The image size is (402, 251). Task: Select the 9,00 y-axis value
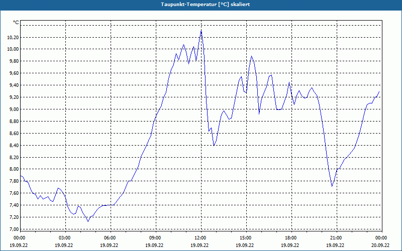click(x=14, y=109)
